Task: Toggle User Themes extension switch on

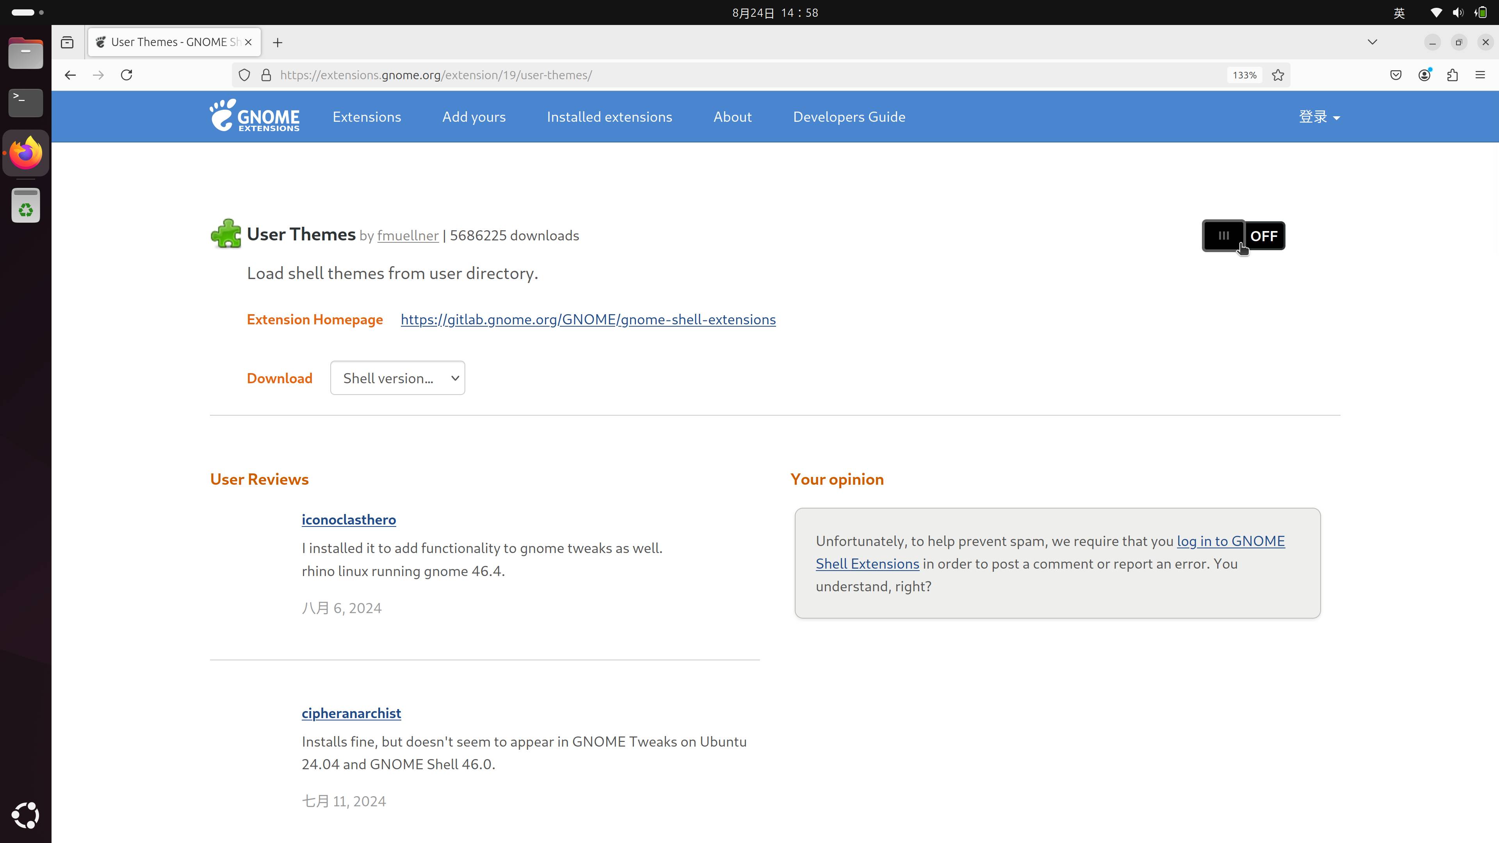Action: 1244,236
